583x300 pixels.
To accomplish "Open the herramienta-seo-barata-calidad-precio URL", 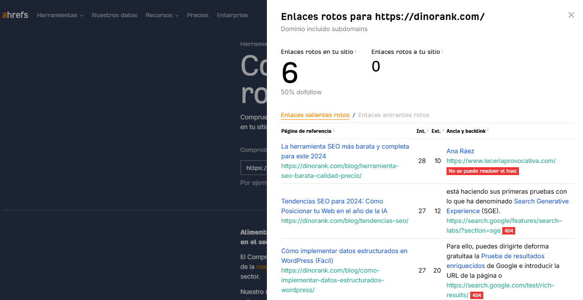I will tap(340, 171).
